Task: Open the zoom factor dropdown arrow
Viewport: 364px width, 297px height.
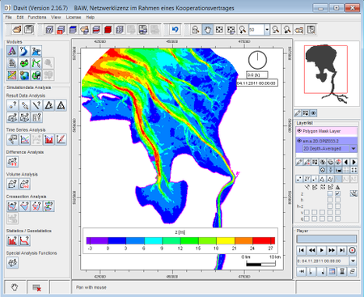Action: [267, 30]
